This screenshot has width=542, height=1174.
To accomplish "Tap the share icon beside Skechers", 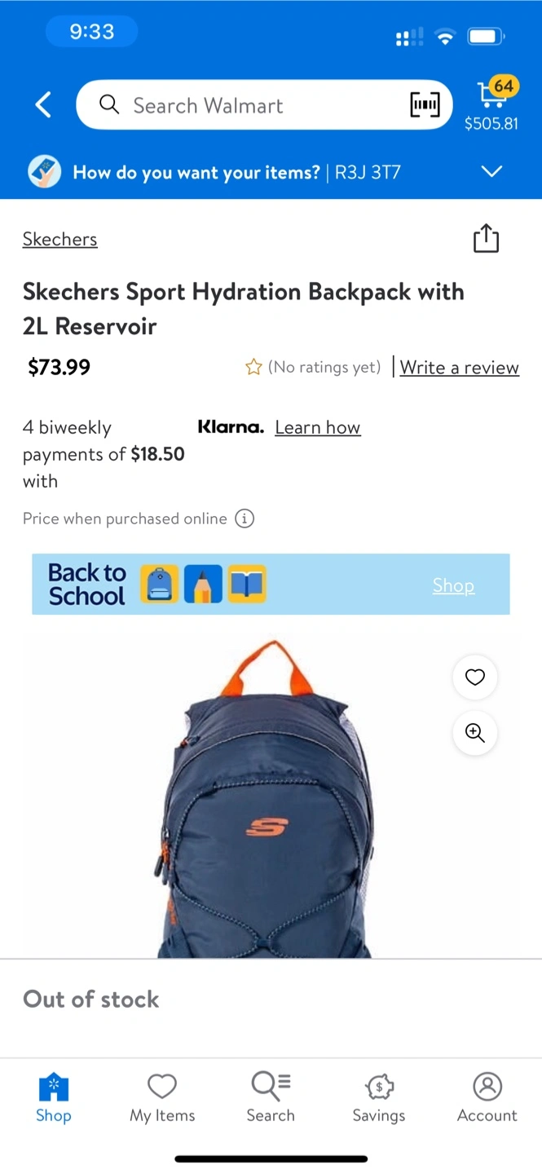I will point(486,238).
